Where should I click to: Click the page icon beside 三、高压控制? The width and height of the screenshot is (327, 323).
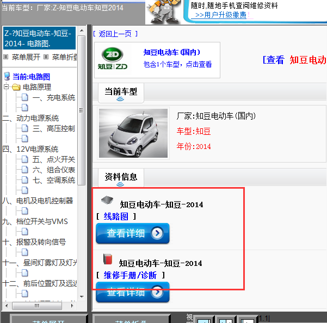click(x=25, y=128)
